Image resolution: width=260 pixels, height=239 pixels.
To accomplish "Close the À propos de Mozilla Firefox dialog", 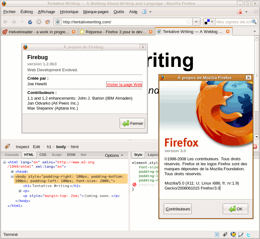I will (x=249, y=77).
